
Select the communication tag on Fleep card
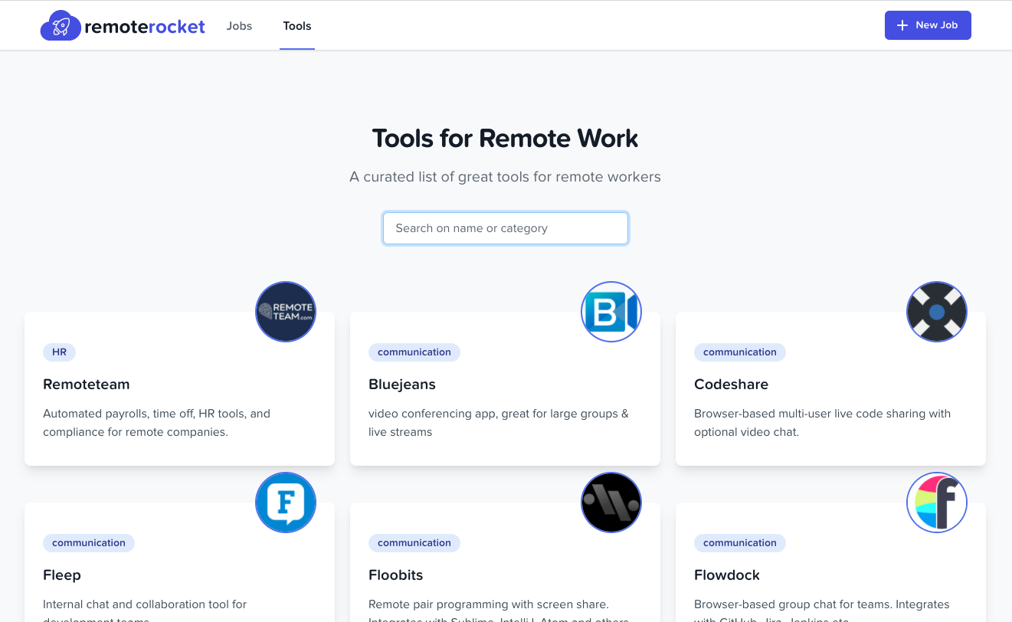[x=89, y=543]
